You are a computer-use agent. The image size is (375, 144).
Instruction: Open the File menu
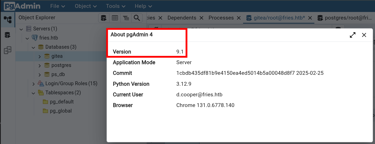pos(58,6)
